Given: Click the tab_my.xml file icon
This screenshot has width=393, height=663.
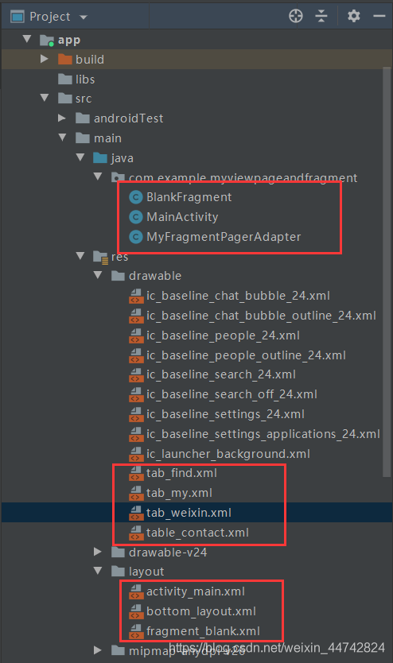Looking at the screenshot, I should (x=136, y=493).
